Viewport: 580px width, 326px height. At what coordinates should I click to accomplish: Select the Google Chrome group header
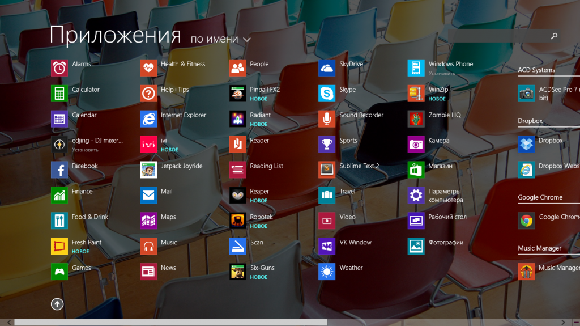540,197
